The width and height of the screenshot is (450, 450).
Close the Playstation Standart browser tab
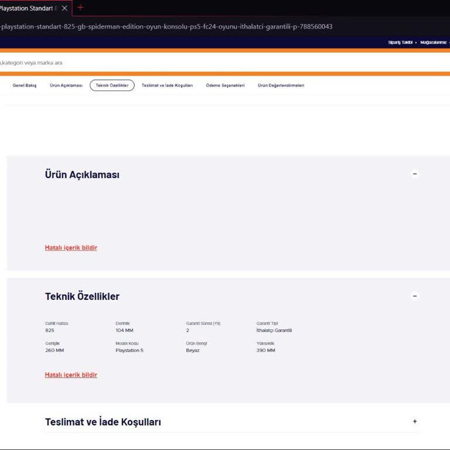(x=64, y=8)
